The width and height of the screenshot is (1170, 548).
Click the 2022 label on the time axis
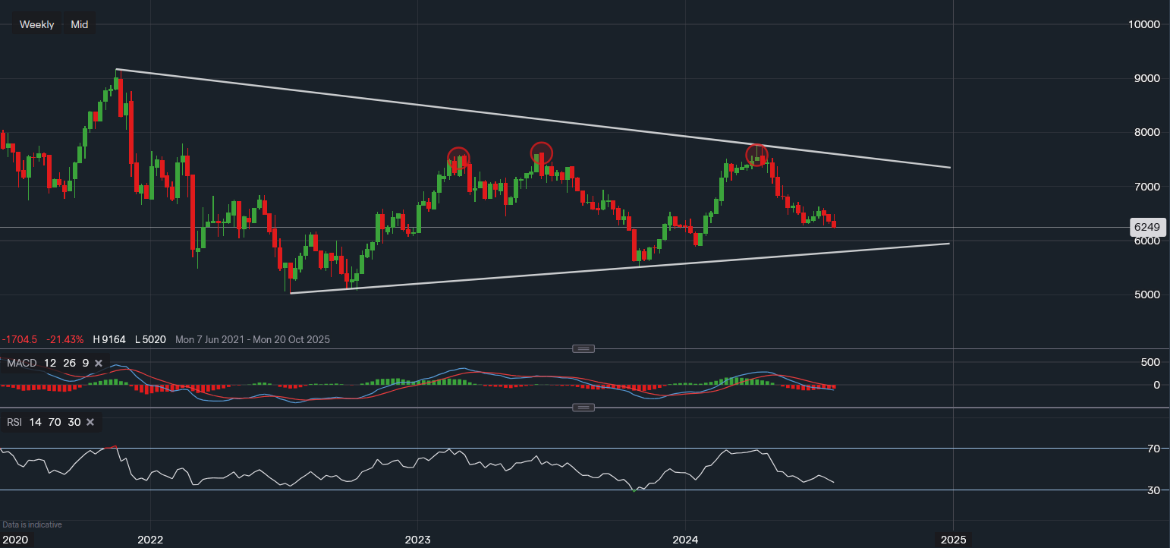coord(149,539)
